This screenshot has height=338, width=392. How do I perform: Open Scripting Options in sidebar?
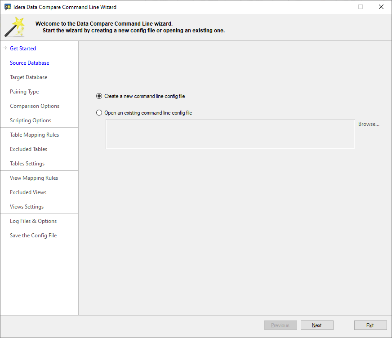click(31, 120)
